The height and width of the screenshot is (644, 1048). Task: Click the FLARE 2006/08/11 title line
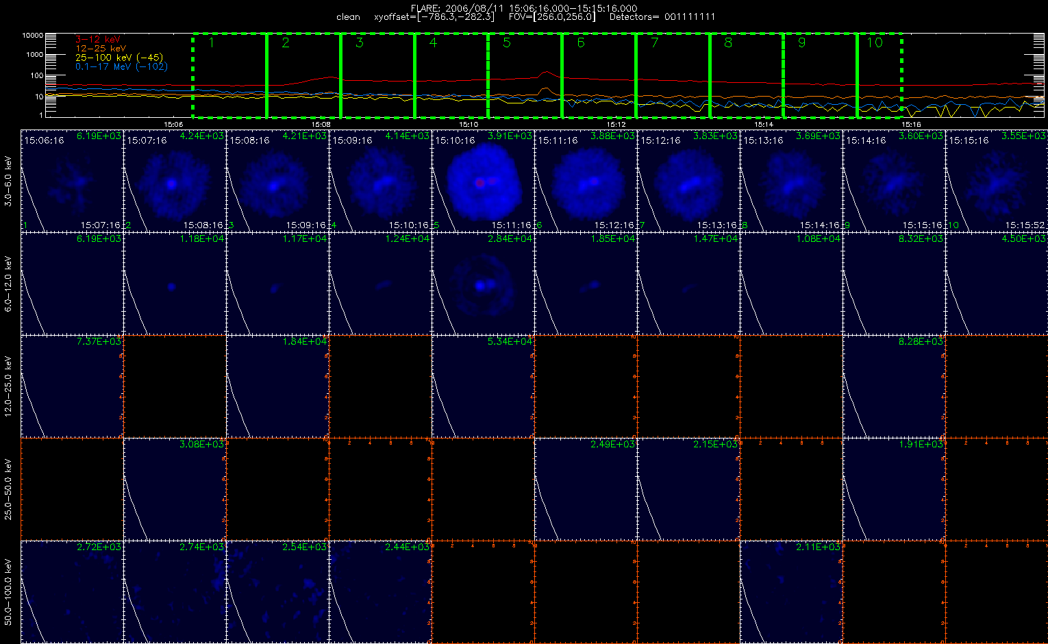523,8
